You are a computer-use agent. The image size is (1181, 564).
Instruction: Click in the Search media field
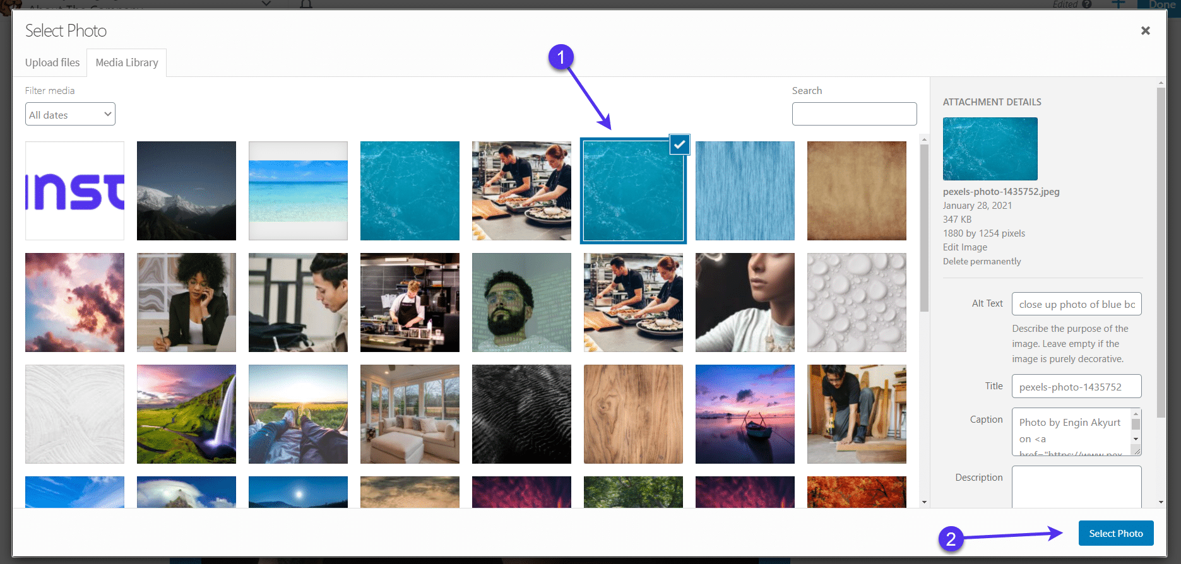click(854, 114)
